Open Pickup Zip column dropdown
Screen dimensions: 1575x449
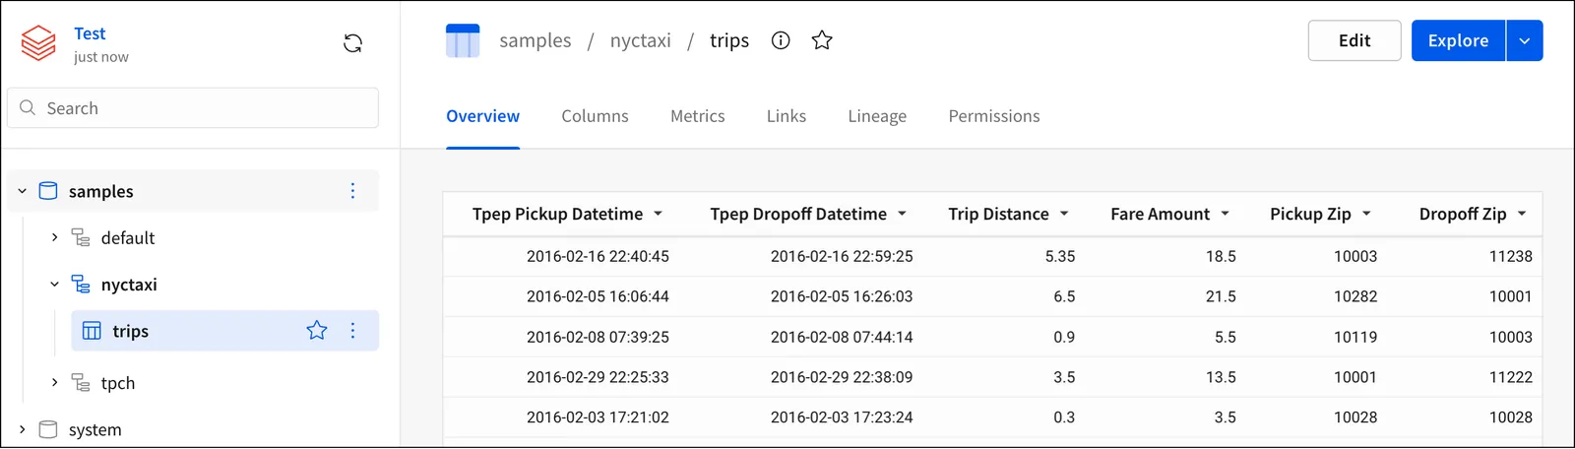(1366, 214)
